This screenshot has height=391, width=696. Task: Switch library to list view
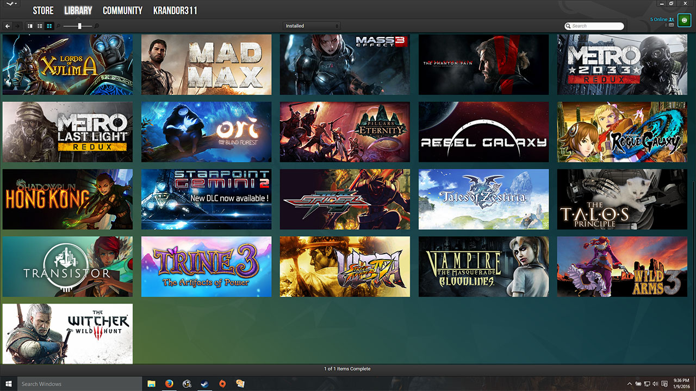point(40,26)
